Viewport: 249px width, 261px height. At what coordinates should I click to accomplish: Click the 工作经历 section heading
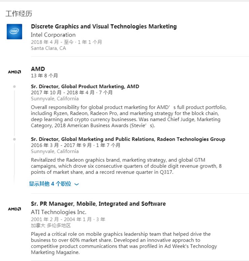(19, 14)
